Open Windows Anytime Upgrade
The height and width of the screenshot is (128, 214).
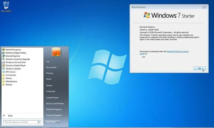18,59
